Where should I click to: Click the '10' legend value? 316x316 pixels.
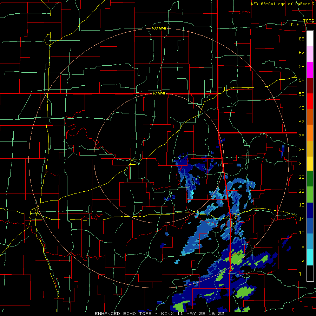pyautogui.click(x=302, y=233)
